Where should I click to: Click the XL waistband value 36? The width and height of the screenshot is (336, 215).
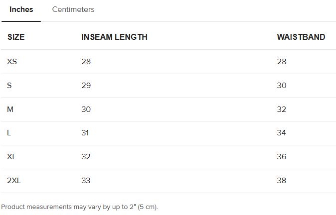click(x=282, y=157)
